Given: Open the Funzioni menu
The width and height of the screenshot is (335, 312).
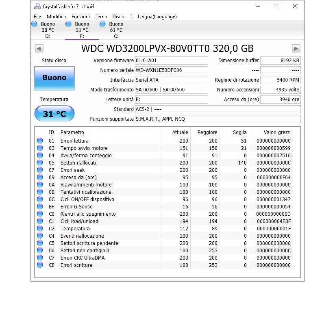Looking at the screenshot, I should (80, 17).
